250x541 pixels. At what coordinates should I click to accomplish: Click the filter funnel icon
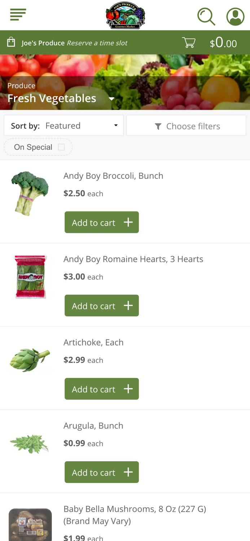tap(158, 126)
